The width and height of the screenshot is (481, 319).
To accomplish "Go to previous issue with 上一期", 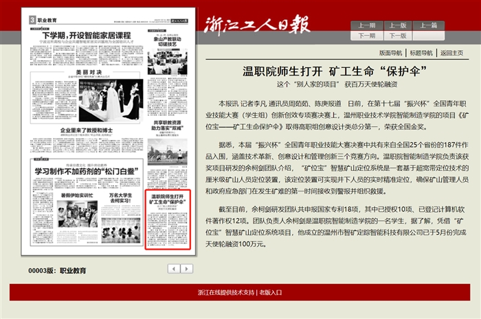I will tap(367, 25).
